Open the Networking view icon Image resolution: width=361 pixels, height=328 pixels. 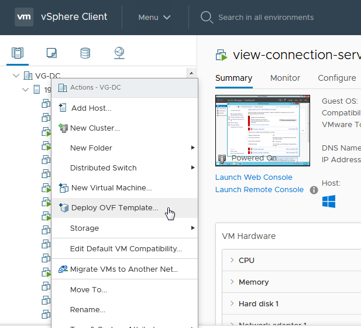pyautogui.click(x=119, y=53)
